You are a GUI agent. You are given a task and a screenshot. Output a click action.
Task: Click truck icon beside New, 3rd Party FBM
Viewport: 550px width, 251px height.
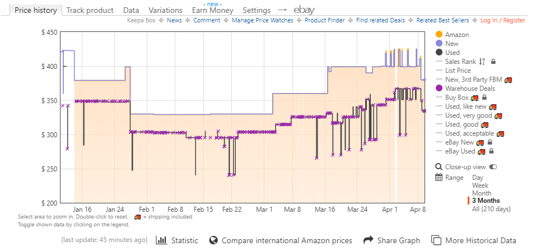click(x=508, y=80)
